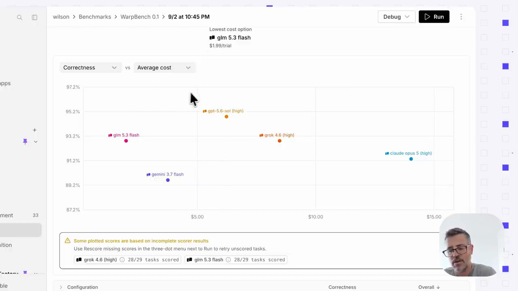Go to Benchmarks breadcrumb

[95, 17]
